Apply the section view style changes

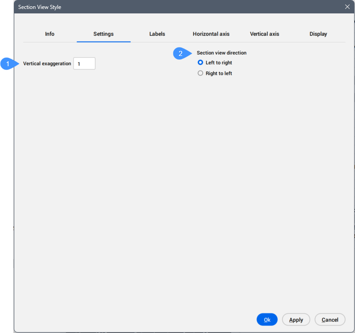(296, 320)
